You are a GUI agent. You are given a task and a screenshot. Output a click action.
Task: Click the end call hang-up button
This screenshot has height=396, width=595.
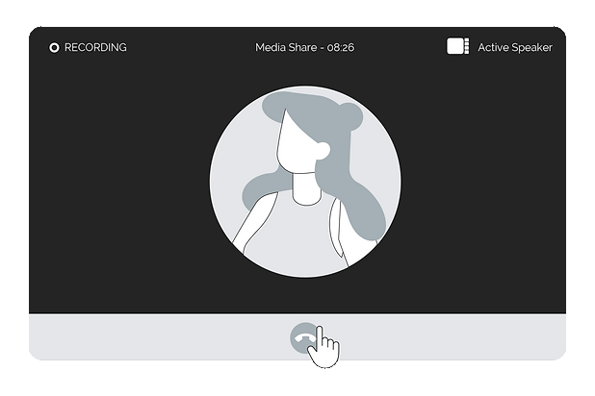coord(304,338)
